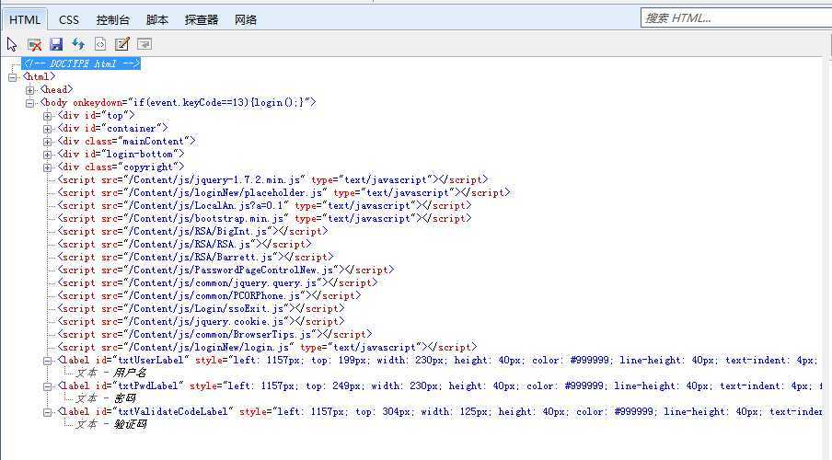832x460 pixels.
Task: Select the loginNew/login.js script row
Action: click(x=267, y=347)
